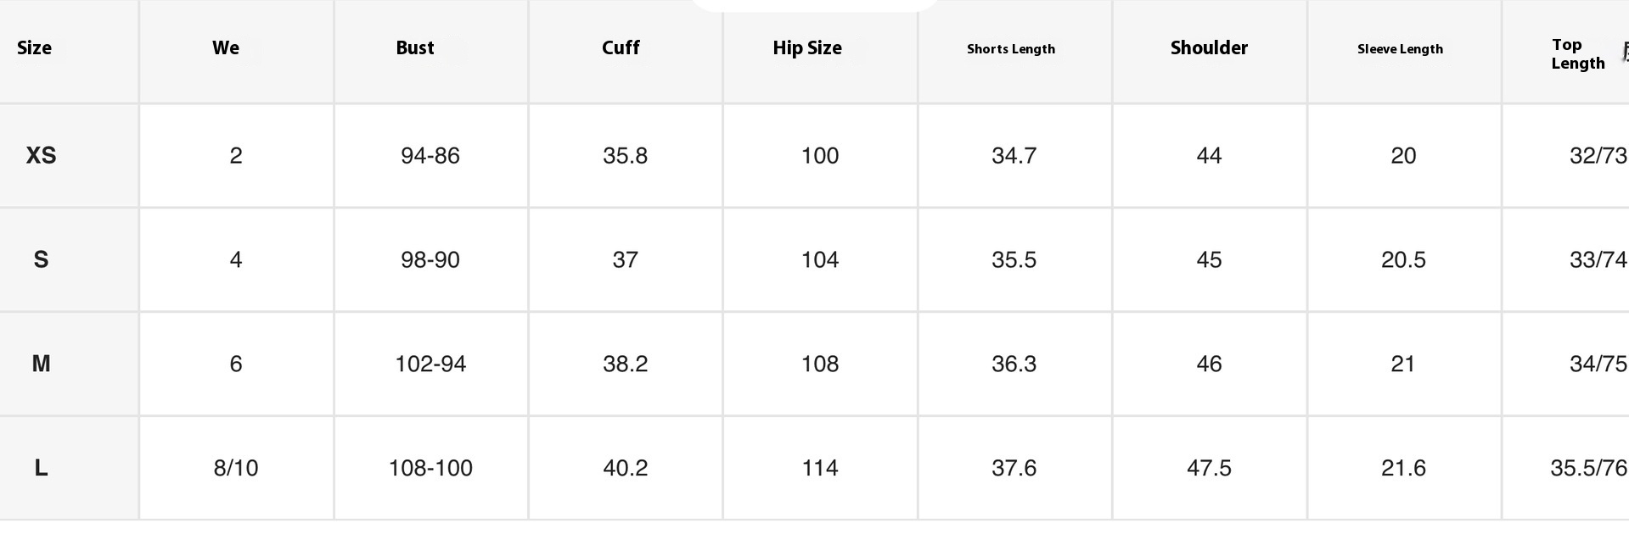Click the Cuff column header
The height and width of the screenshot is (534, 1629).
621,48
